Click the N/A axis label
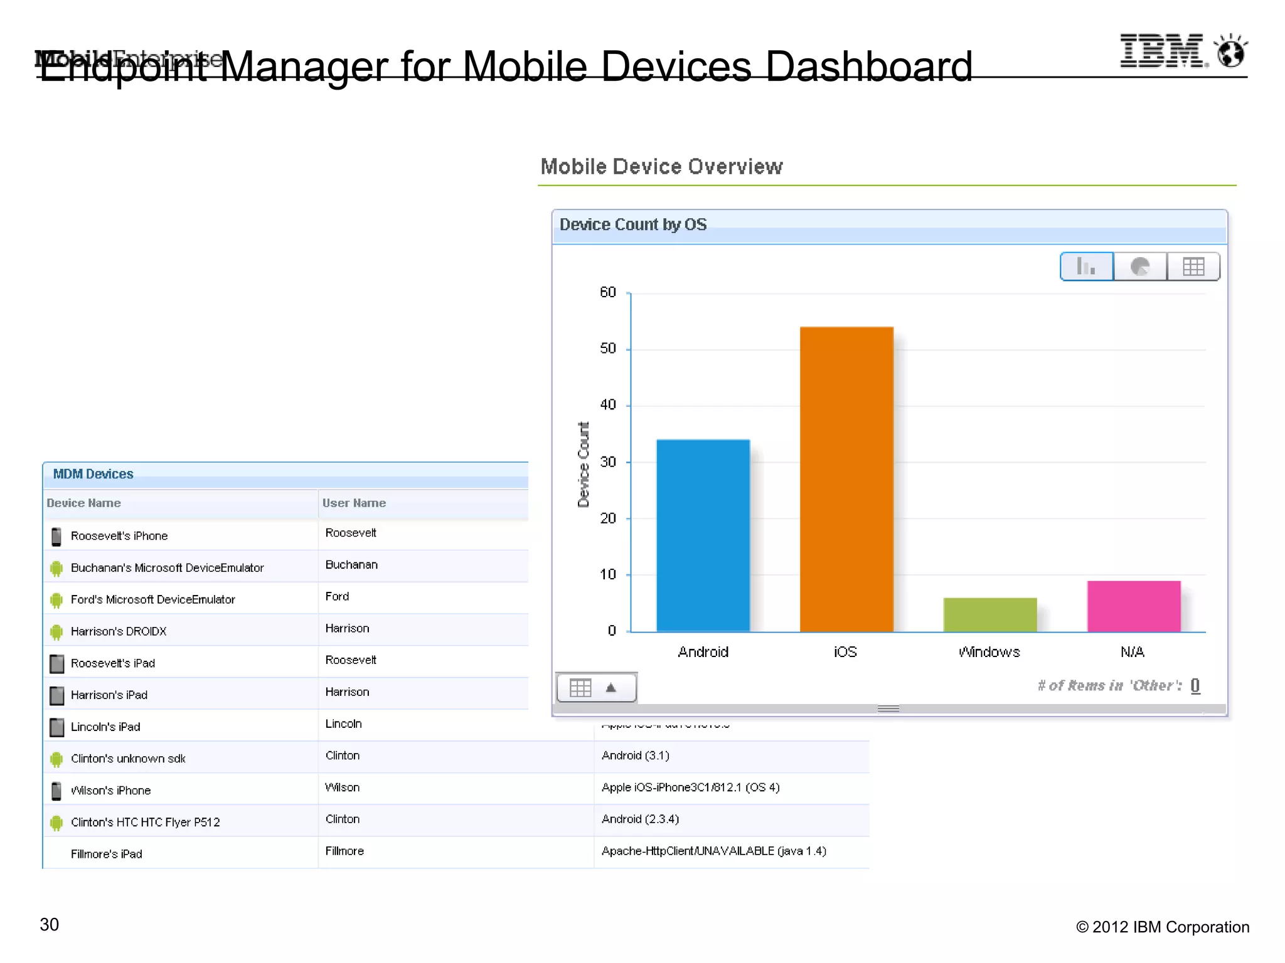The width and height of the screenshot is (1285, 963). [x=1133, y=652]
